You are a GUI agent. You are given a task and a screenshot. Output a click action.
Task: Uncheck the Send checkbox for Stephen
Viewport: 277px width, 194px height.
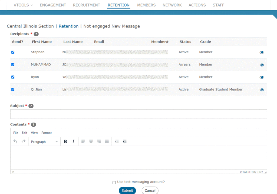point(13,52)
